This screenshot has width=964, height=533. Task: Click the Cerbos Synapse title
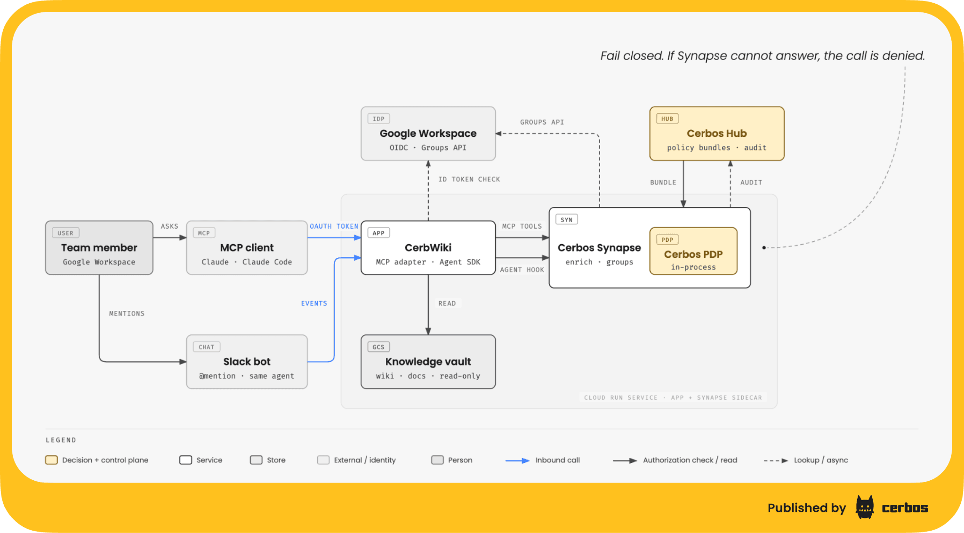tap(599, 248)
